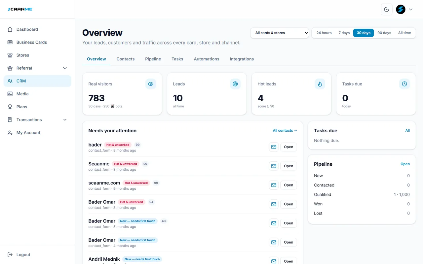Open the profile avatar menu chevron

411,10
